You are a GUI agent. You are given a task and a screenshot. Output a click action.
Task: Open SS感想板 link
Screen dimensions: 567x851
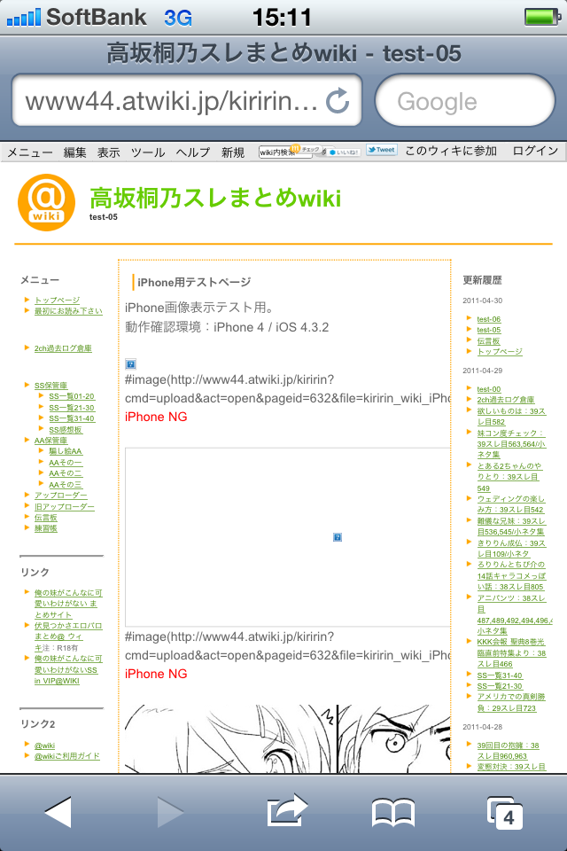click(66, 429)
